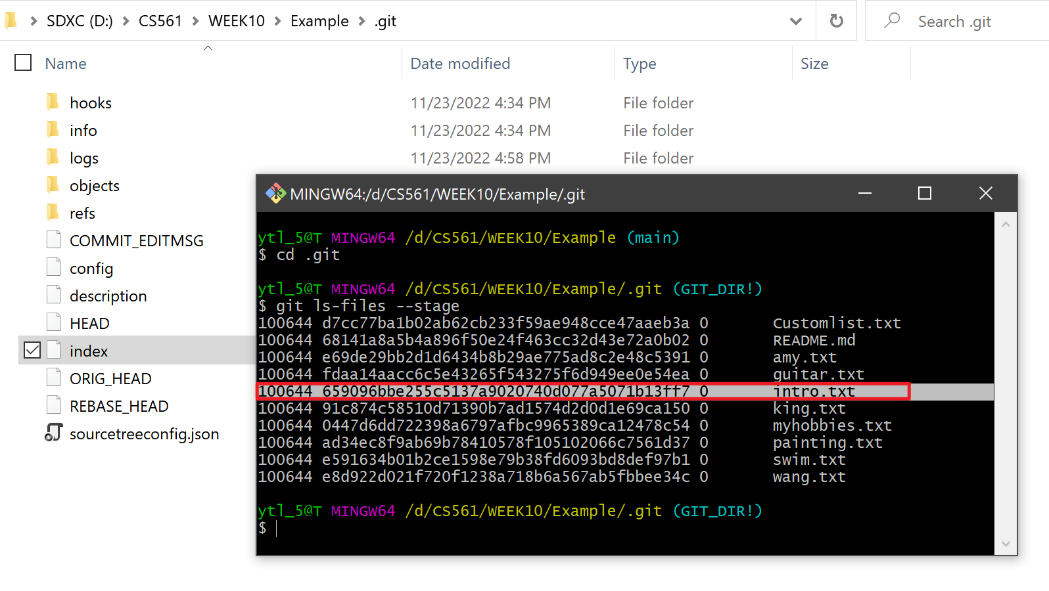1049x591 pixels.
Task: Open the address bar history dropdown
Action: pos(796,21)
